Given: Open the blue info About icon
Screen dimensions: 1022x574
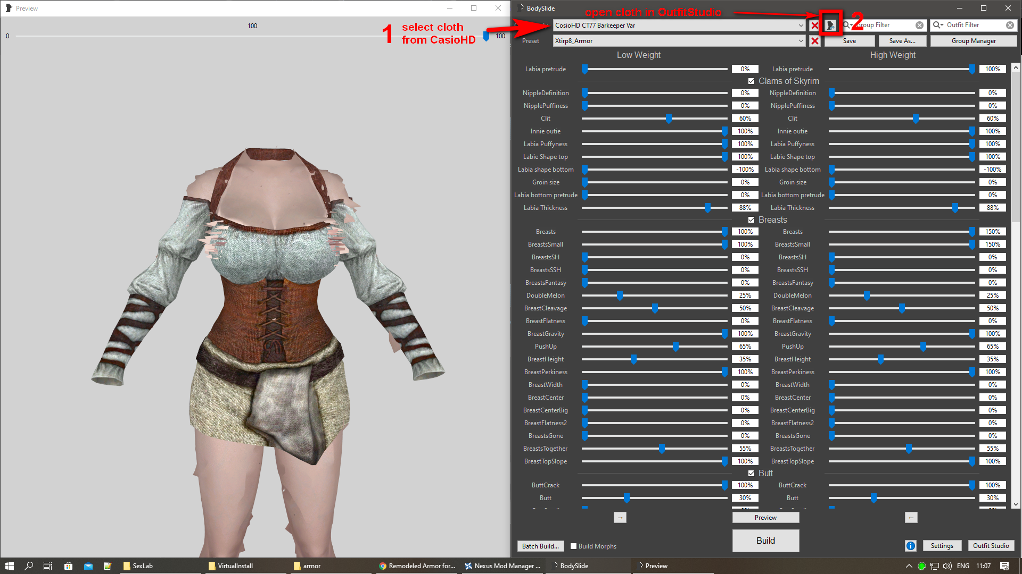Looking at the screenshot, I should [911, 546].
